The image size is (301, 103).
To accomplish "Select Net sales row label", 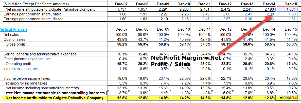I will pos(11,35).
